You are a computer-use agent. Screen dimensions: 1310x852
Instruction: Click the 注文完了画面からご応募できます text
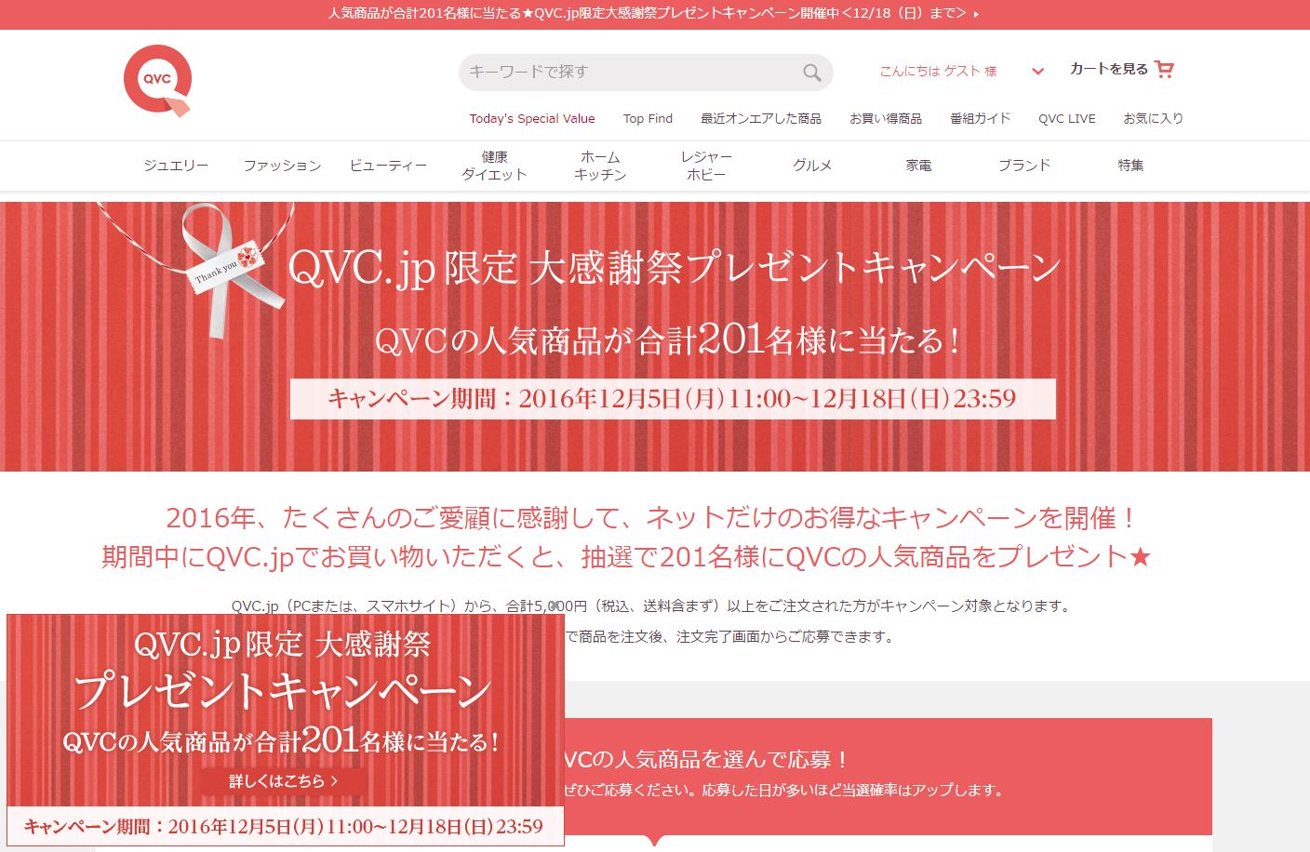tap(785, 637)
